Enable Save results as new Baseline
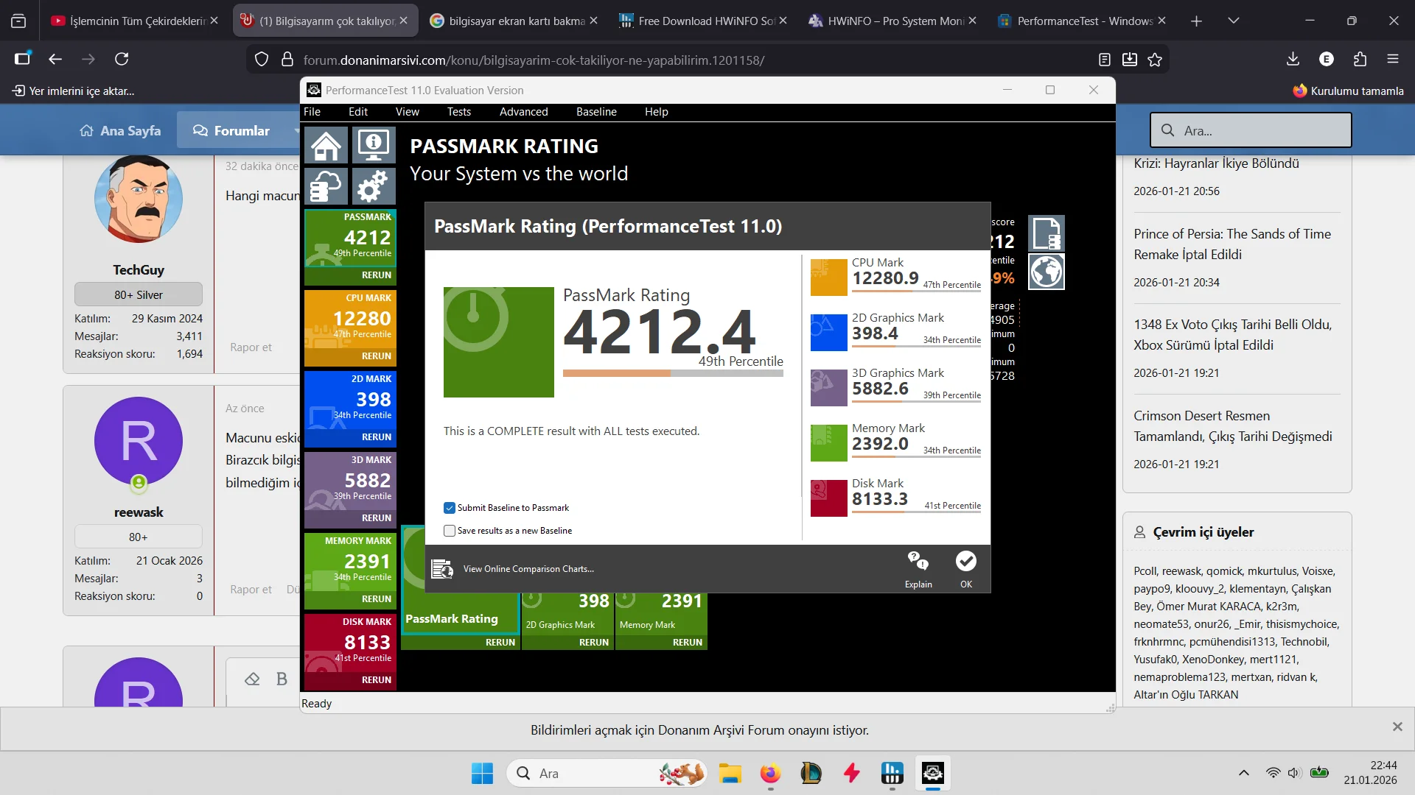Screen dimensions: 1415x795 (x=450, y=531)
